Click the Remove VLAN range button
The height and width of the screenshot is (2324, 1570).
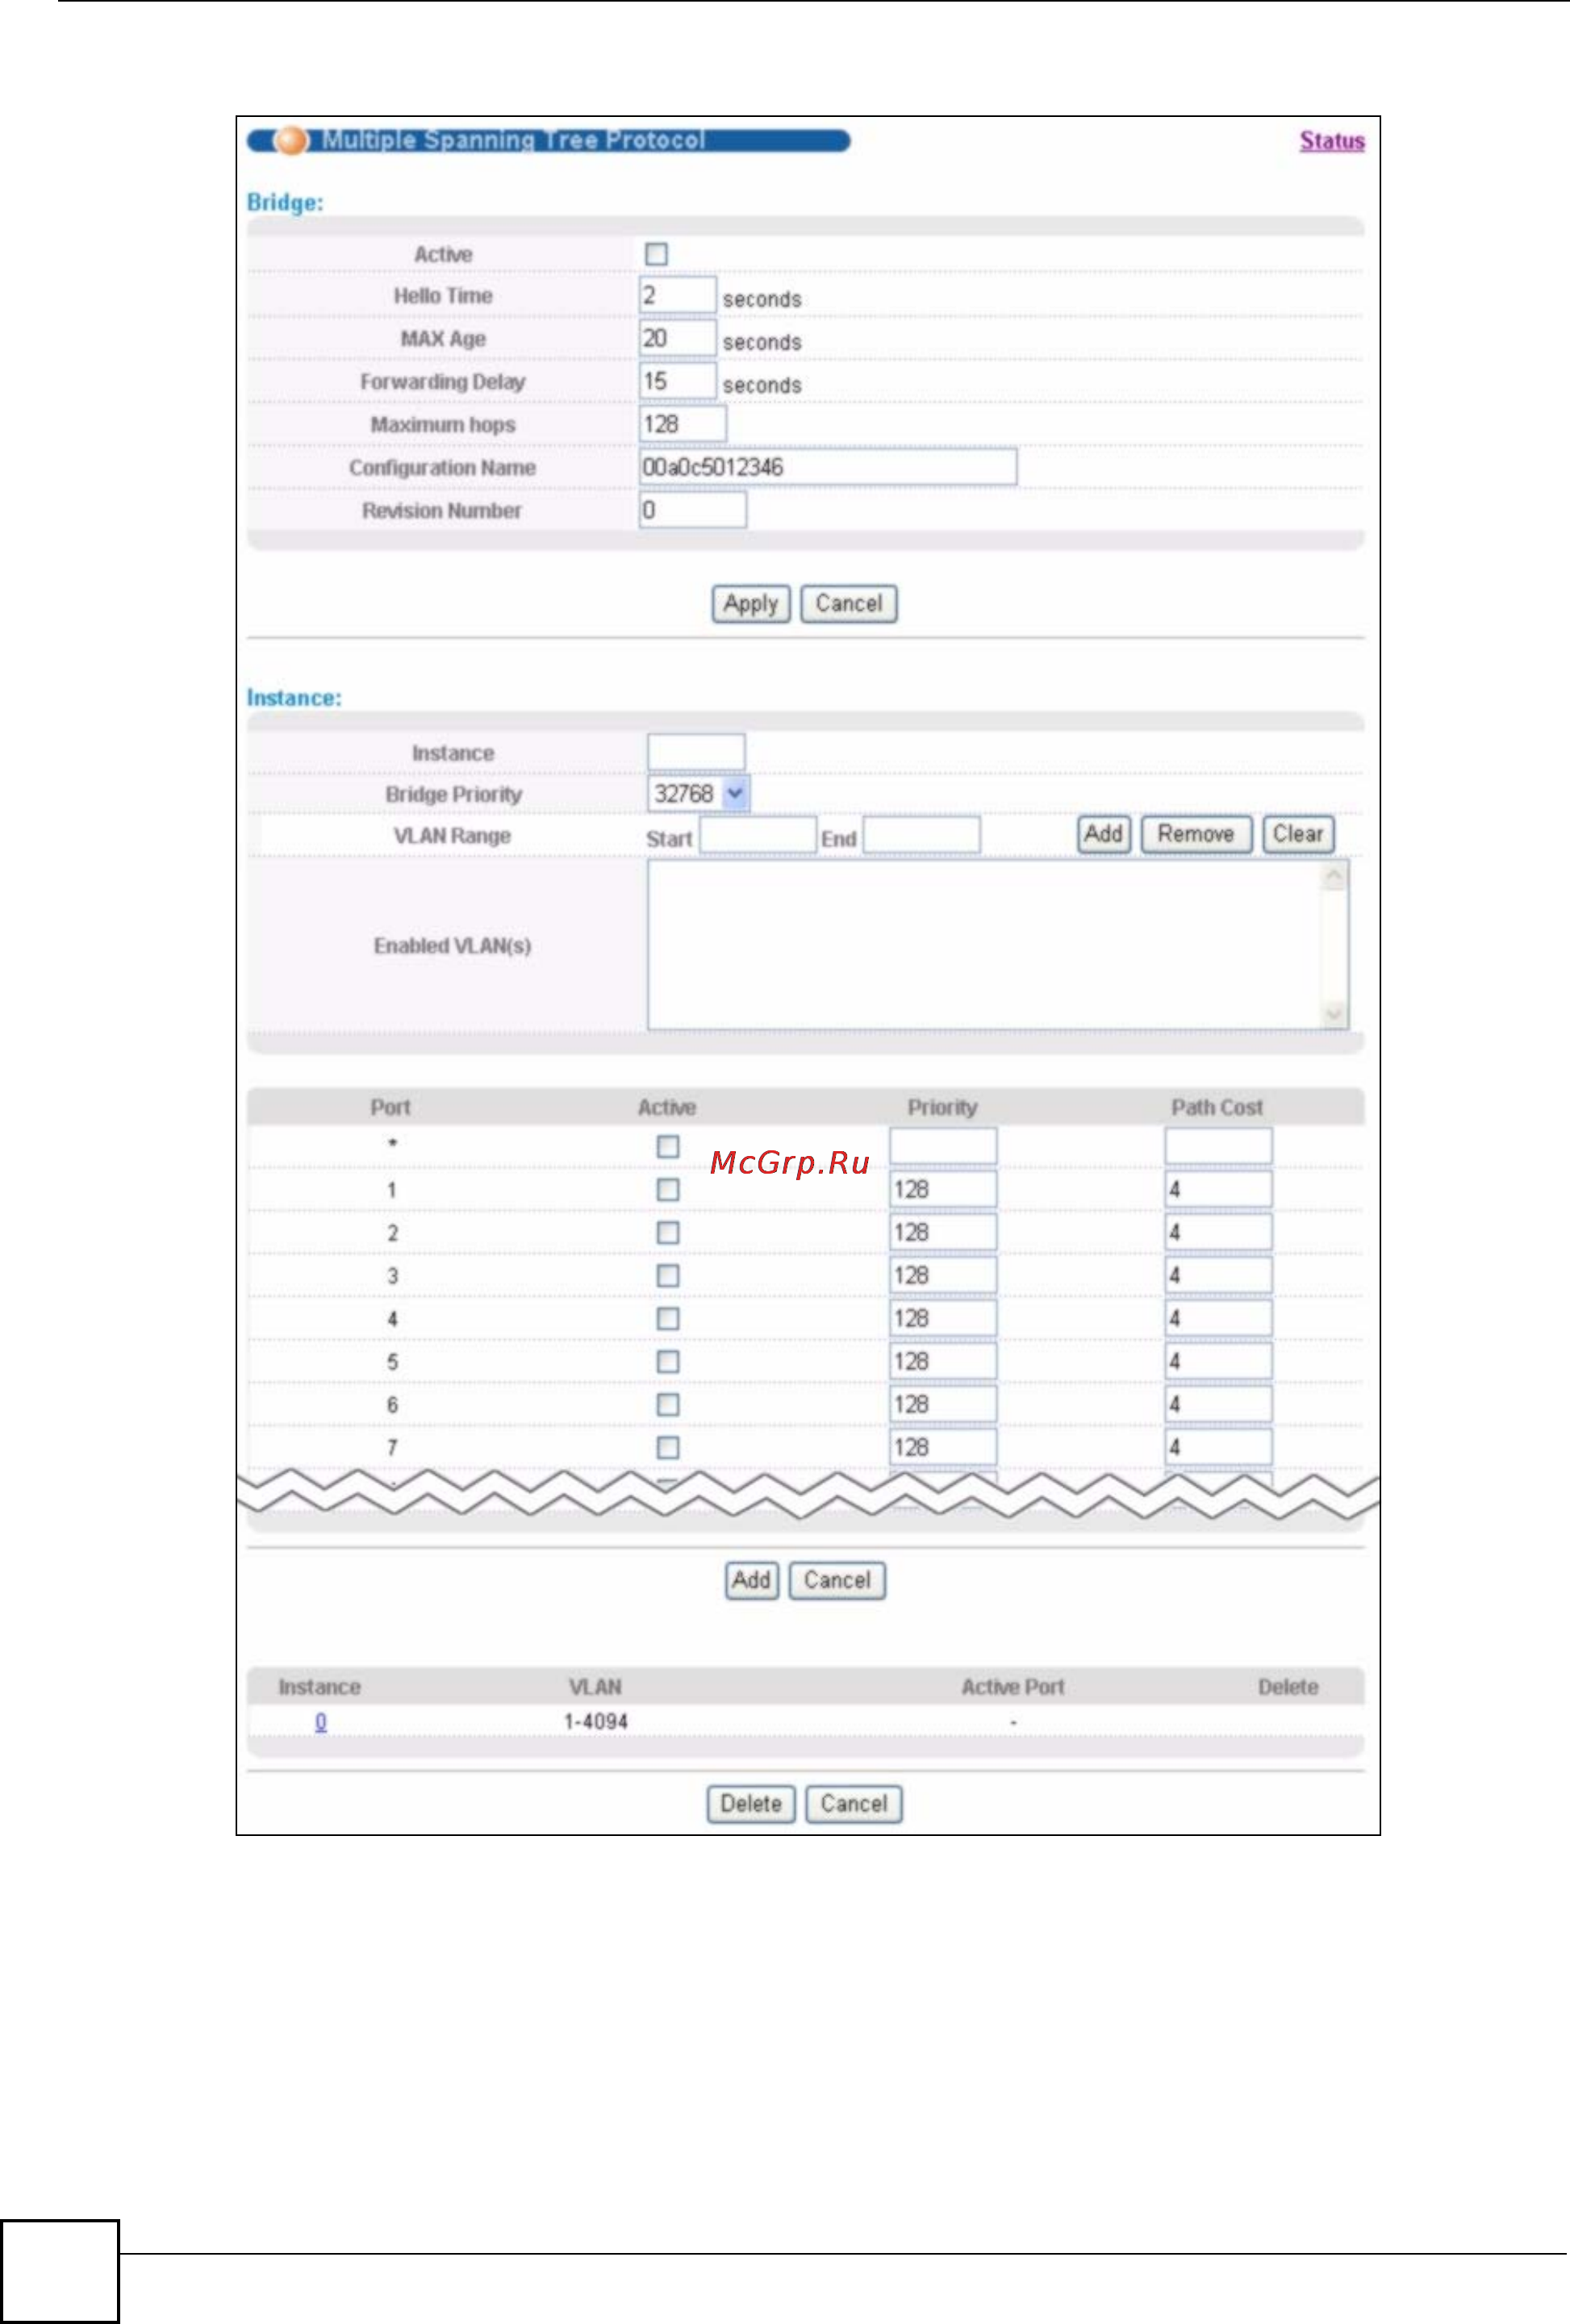[1196, 834]
